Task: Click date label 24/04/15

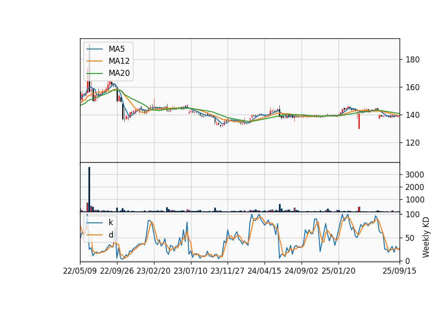Action: tap(265, 271)
